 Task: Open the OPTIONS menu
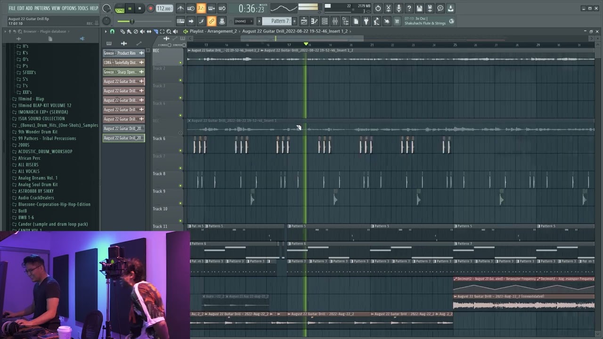tap(69, 8)
